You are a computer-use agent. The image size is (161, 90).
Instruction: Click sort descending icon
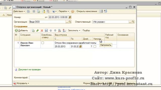[x=64, y=30]
